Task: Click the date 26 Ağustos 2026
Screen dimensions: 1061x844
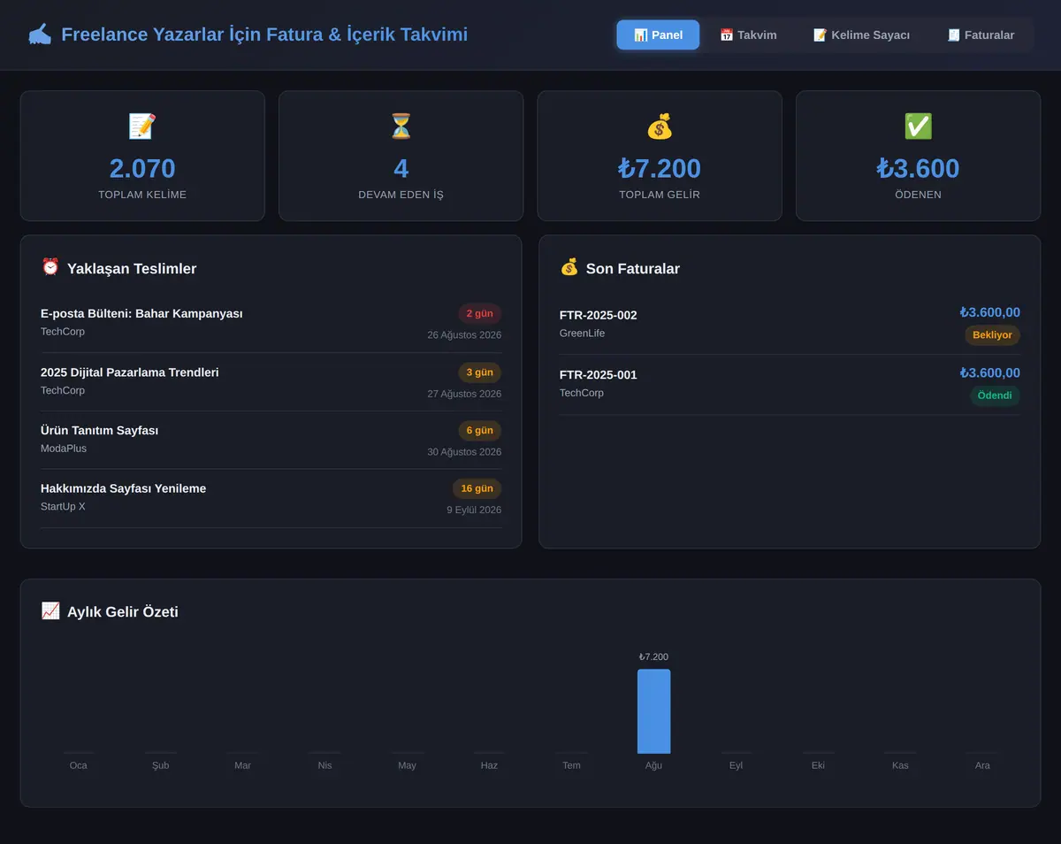Action: [x=464, y=335]
